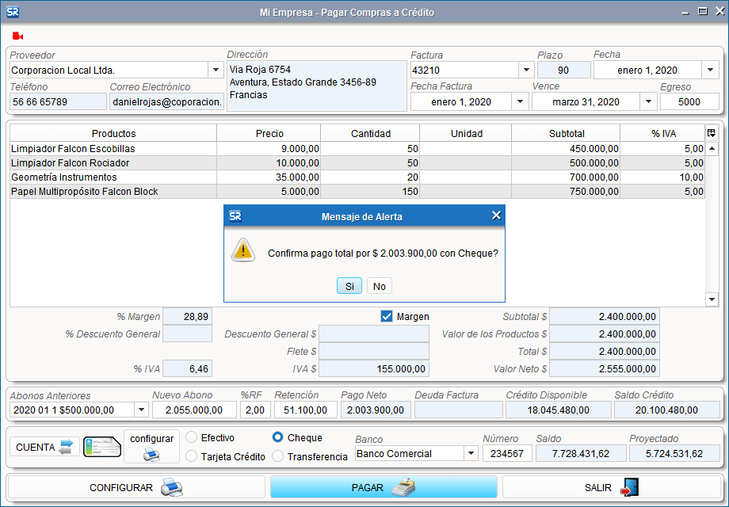This screenshot has height=507, width=729.
Task: Click the Descuento General $ field
Action: point(374,334)
